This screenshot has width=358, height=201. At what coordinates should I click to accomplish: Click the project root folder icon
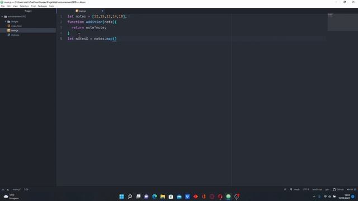6,17
